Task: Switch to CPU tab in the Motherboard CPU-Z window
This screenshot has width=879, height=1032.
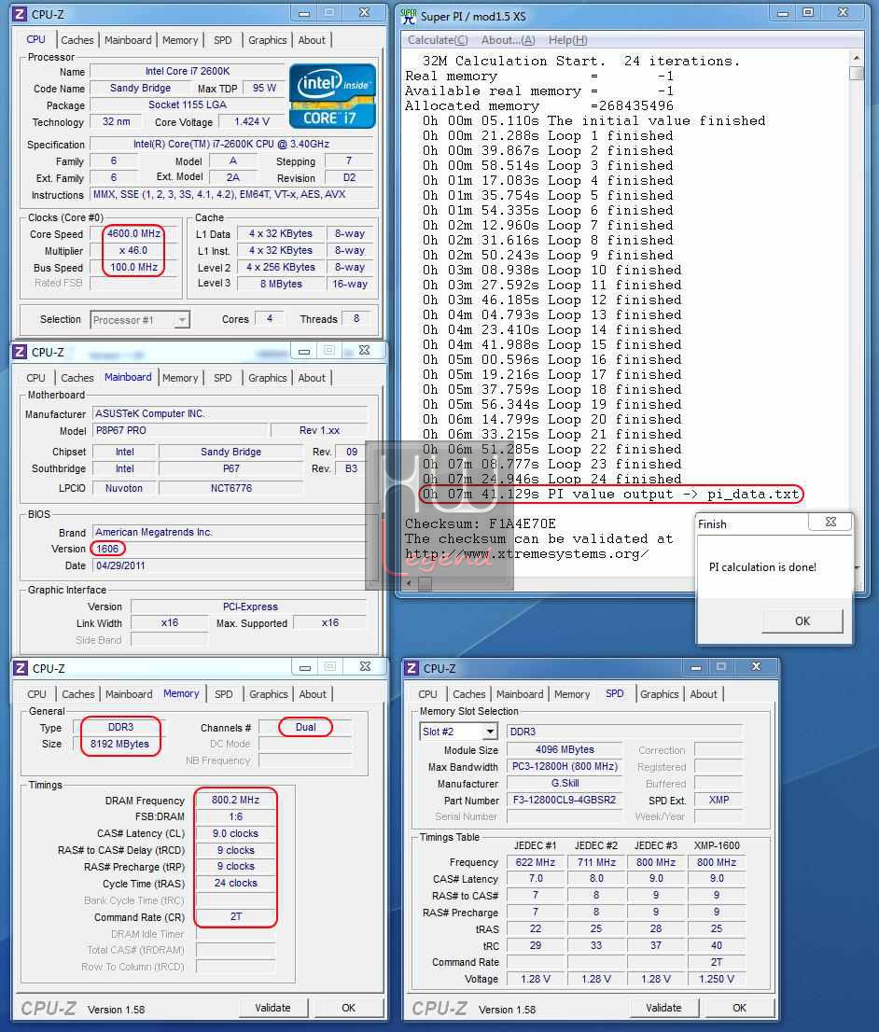Action: point(35,378)
